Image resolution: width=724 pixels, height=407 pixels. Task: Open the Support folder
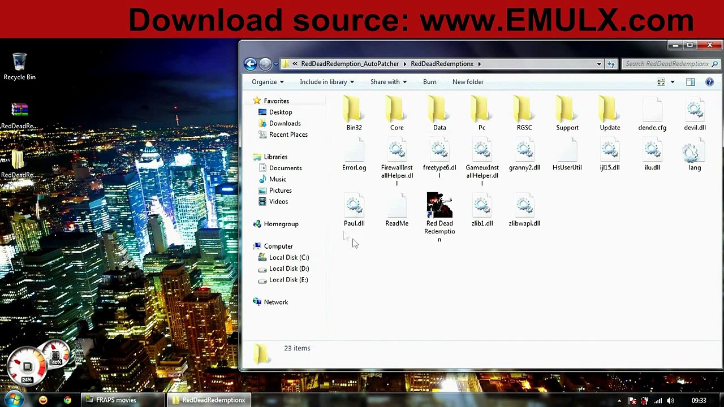tap(567, 113)
